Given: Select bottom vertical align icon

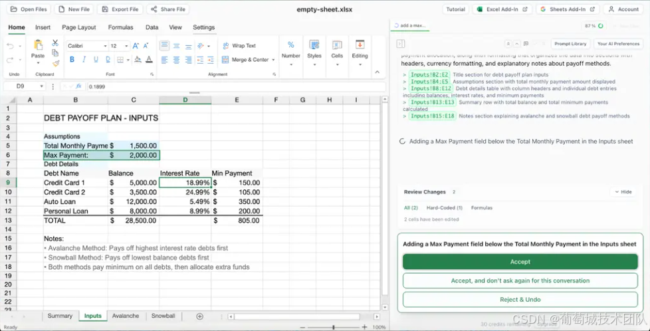Looking at the screenshot, I should click(x=189, y=46).
